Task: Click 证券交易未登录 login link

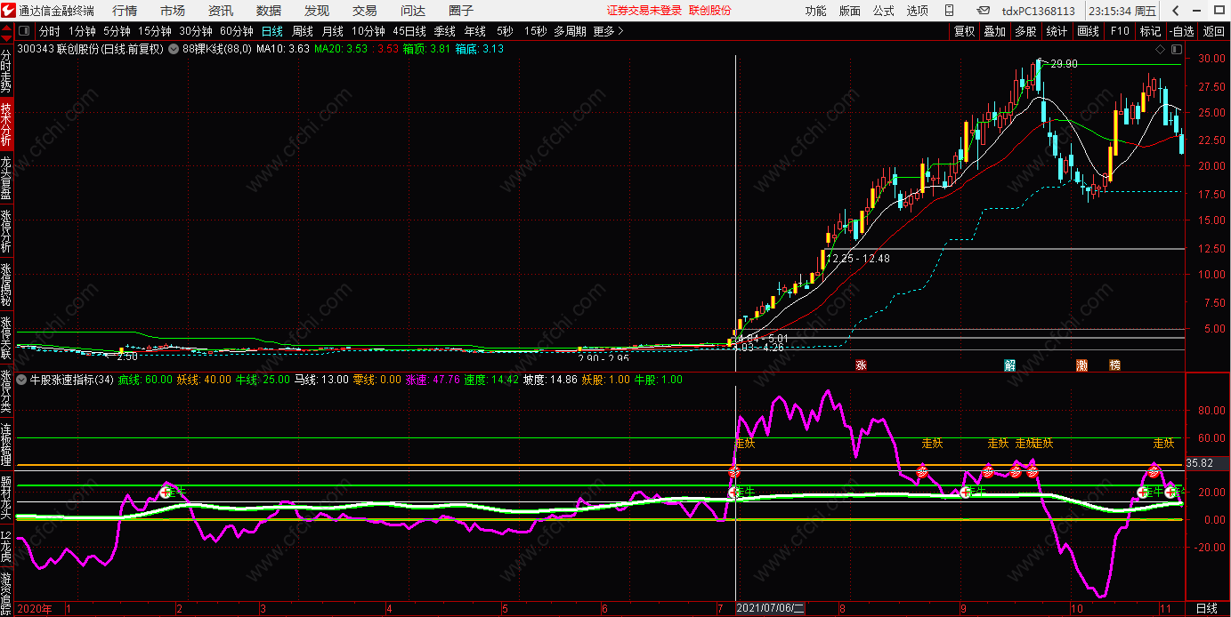Action: (x=644, y=11)
